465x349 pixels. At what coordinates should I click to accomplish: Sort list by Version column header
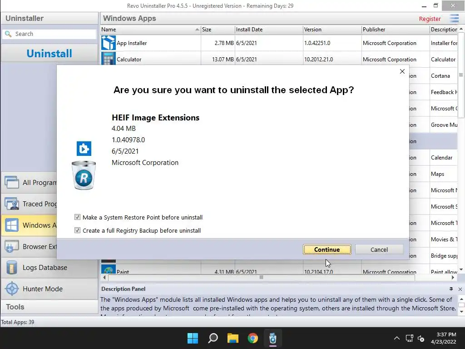click(x=332, y=30)
